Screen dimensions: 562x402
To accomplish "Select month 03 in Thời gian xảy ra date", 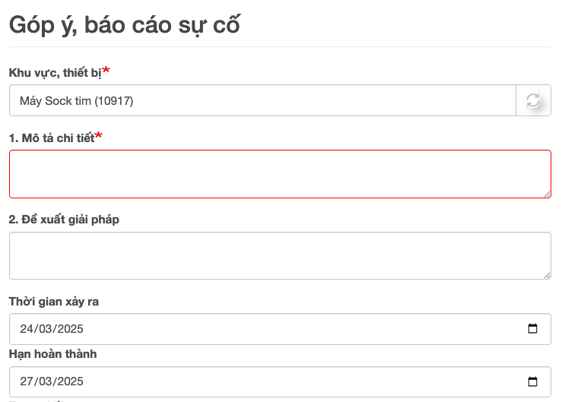I will 44,329.
